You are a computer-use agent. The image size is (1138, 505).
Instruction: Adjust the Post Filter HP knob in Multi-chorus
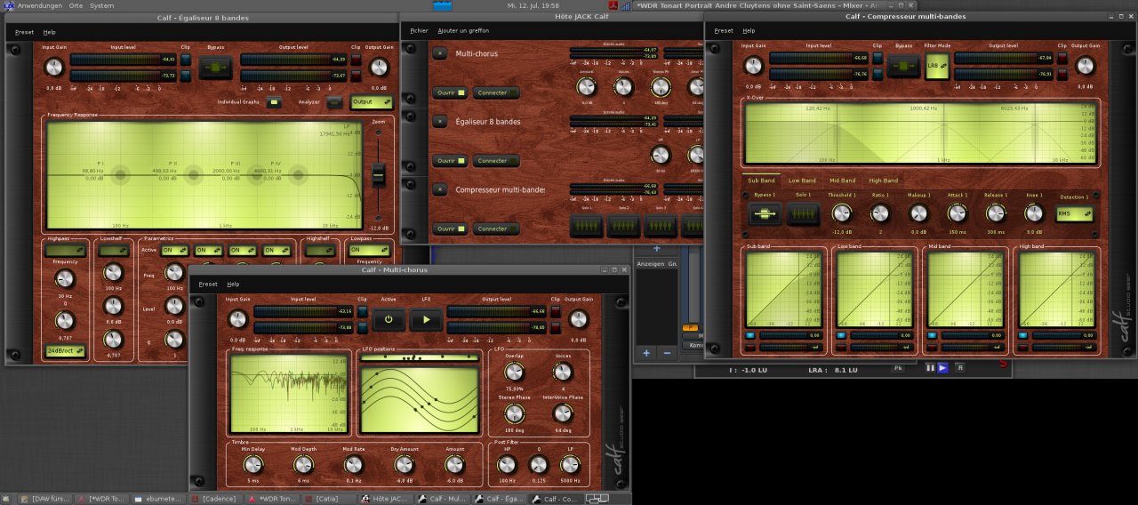[x=508, y=465]
